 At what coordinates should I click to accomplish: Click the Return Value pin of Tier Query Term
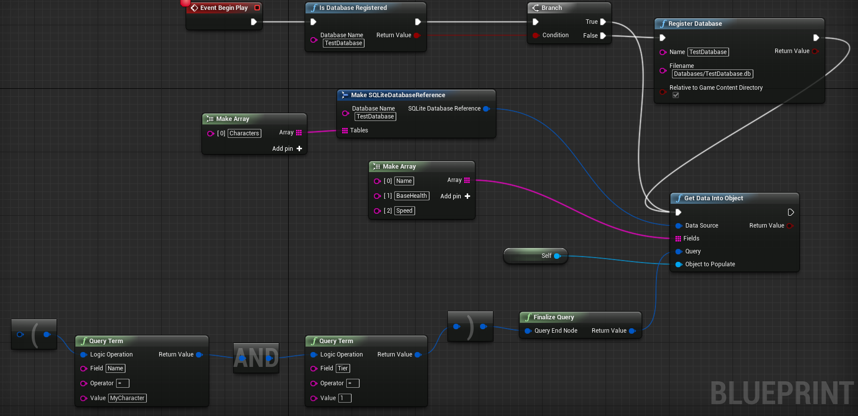pos(418,355)
